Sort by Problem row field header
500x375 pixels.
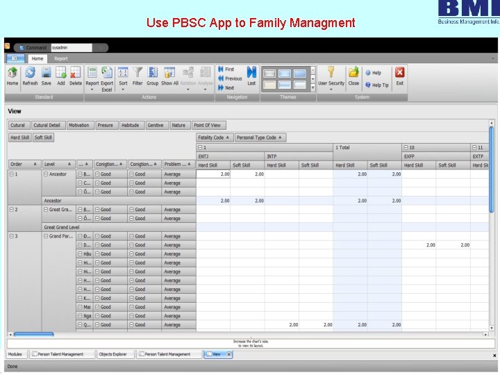tap(178, 164)
